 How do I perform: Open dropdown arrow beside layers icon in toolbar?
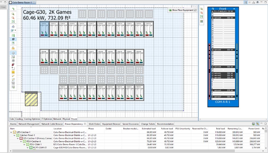point(16,30)
